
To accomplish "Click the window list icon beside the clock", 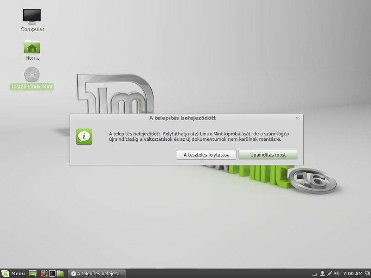I will pyautogui.click(x=367, y=273).
